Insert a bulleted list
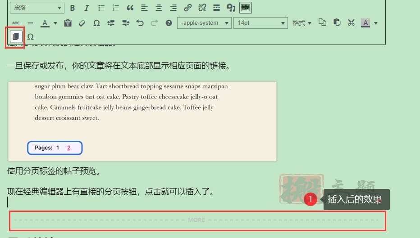420x238 pixels. tap(101, 8)
